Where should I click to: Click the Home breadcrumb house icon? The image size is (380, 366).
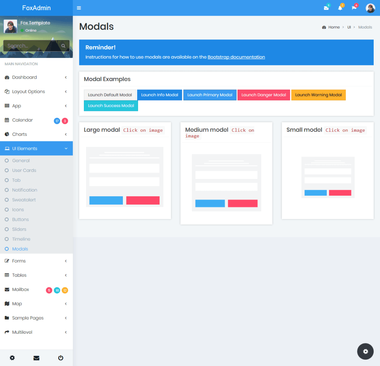[324, 27]
